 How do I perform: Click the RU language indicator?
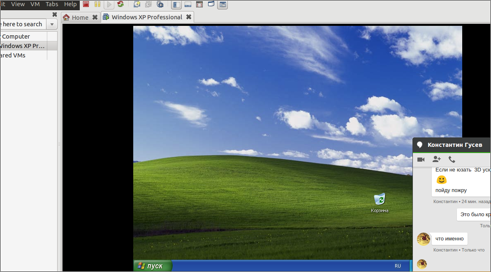click(x=398, y=266)
